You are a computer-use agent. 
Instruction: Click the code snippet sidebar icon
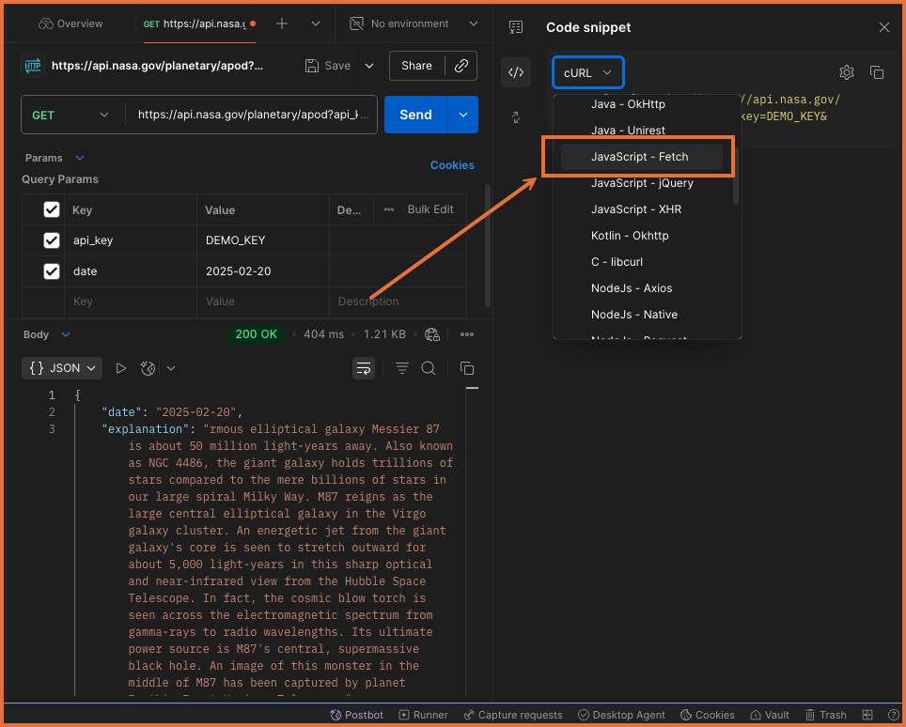[516, 72]
